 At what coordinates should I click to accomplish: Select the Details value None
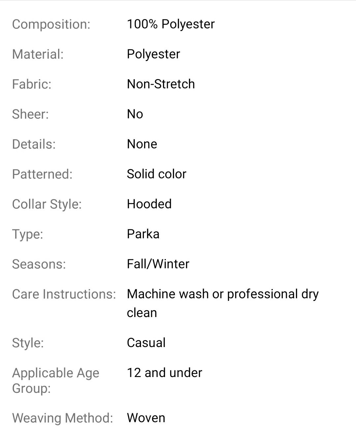[142, 144]
